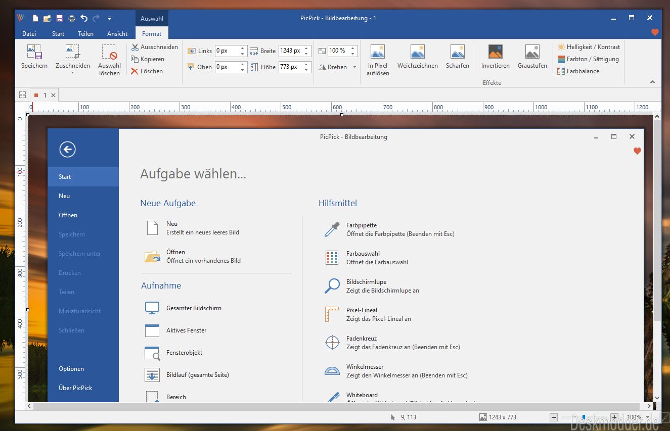
Task: Click the back arrow circle in captured image
Action: pos(67,149)
